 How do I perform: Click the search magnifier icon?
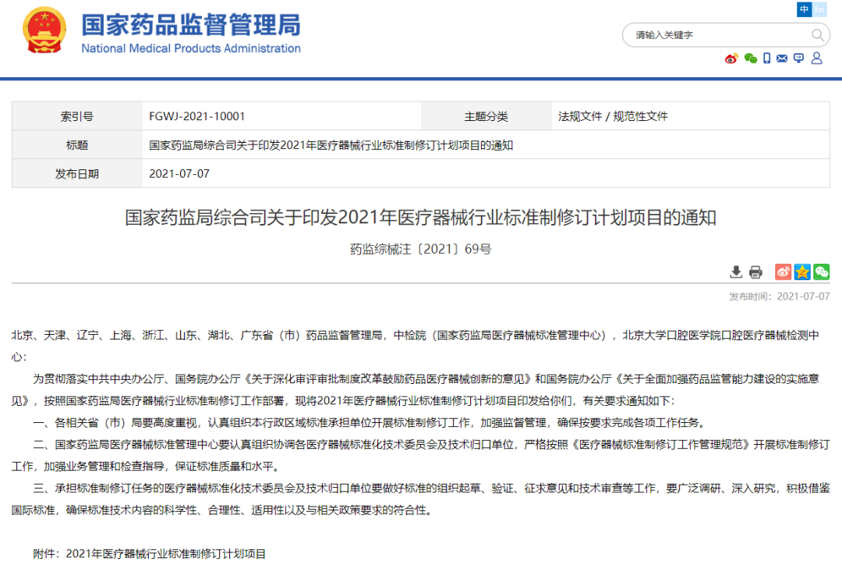click(817, 35)
